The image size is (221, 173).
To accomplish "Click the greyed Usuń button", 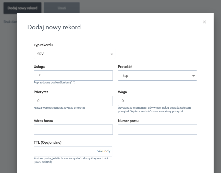I will [62, 8].
